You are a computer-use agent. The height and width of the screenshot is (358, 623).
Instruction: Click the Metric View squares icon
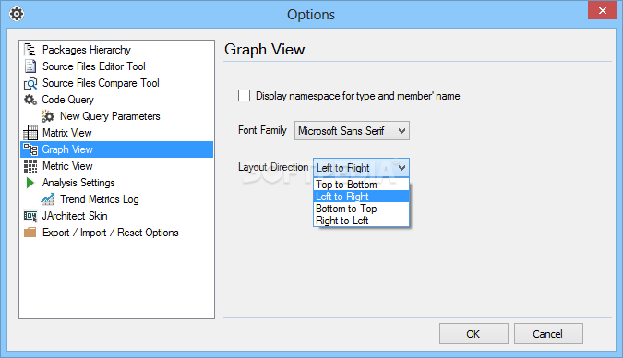click(x=30, y=166)
